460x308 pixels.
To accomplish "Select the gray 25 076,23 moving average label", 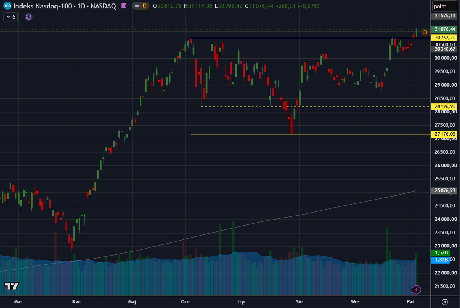I will 444,190.
